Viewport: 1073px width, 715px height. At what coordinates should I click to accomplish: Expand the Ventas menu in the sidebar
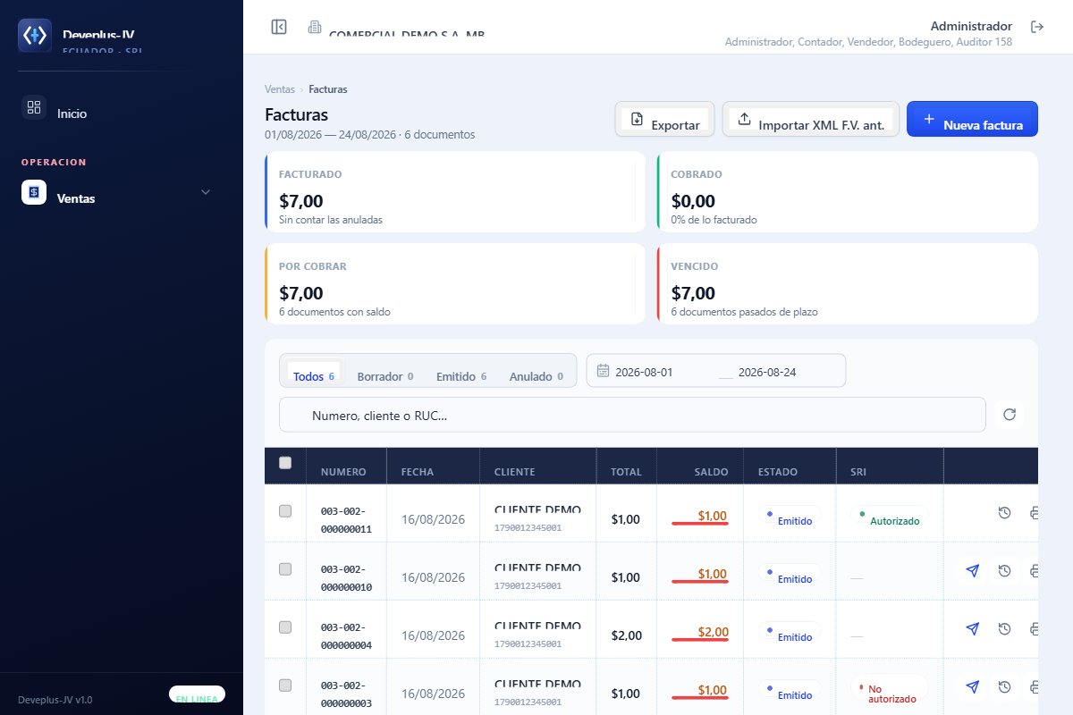[122, 192]
